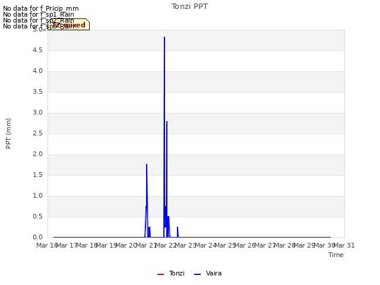Click the Mar 24 x-axis tick label
The image size is (380, 285).
205,245
